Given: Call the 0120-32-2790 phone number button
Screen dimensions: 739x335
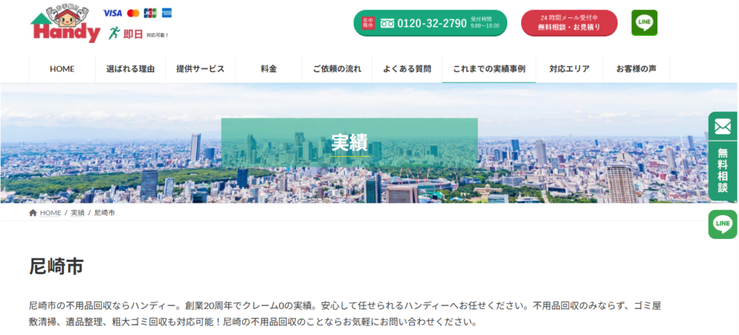Looking at the screenshot, I should (x=430, y=23).
